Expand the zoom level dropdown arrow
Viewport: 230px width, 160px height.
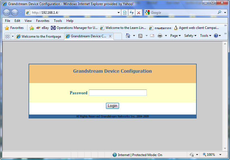click(220, 155)
